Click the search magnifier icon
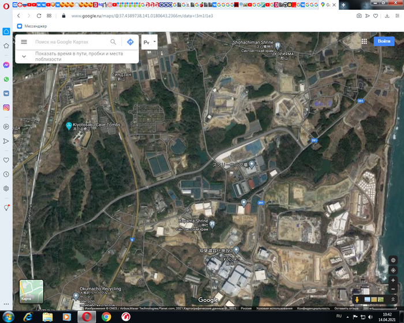This screenshot has height=323, width=404. tap(113, 42)
